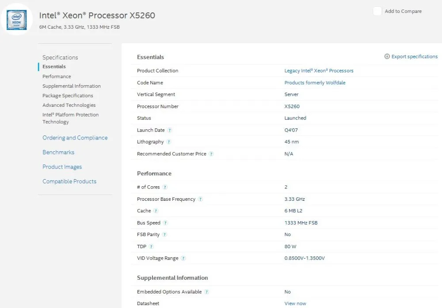
Task: Select Package Specifications in sidebar
Action: (68, 95)
